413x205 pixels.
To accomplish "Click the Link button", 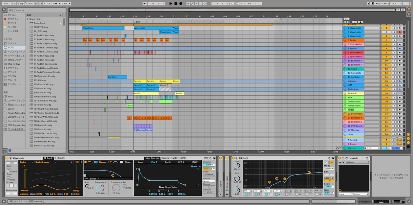I will (6, 3).
